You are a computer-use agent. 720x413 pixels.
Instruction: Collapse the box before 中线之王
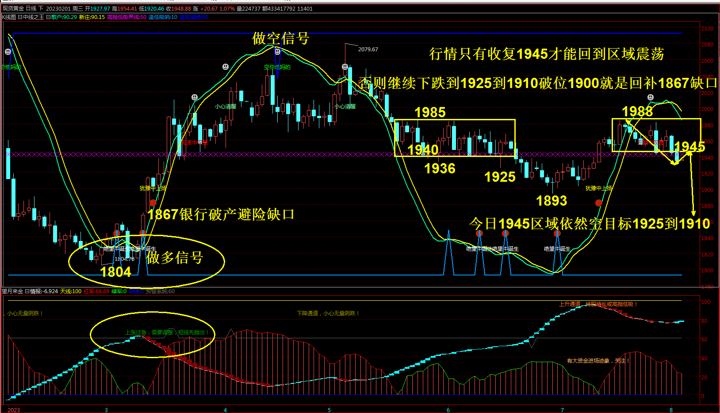click(19, 17)
